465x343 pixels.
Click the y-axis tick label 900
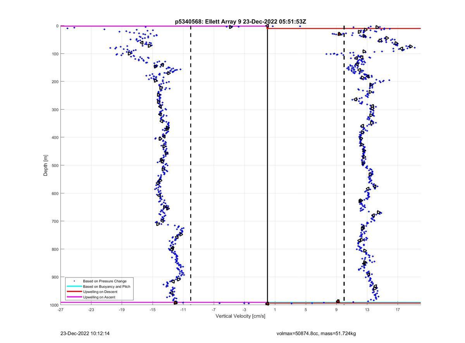(x=55, y=277)
